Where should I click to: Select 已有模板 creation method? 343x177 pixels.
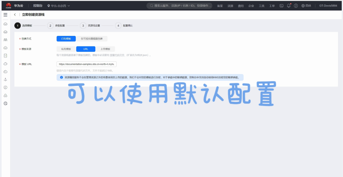(66, 39)
